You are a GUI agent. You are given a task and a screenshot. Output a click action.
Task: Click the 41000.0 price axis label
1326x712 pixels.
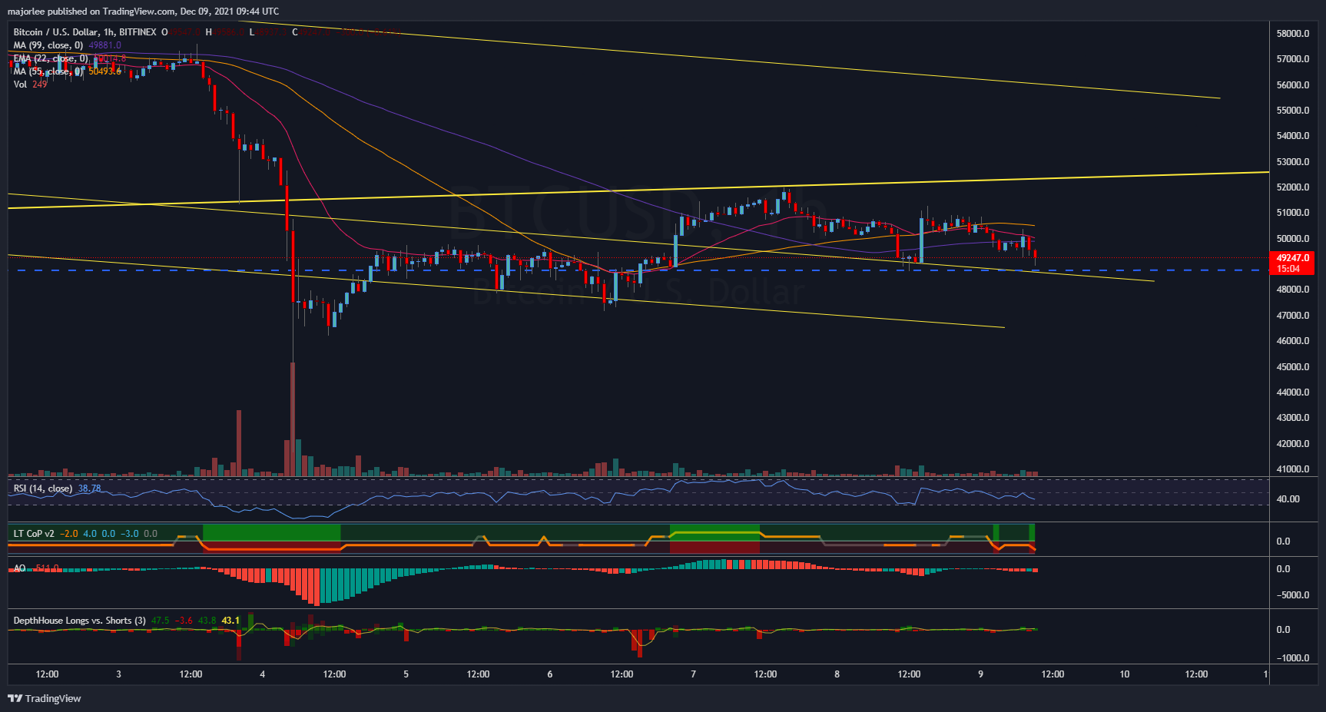(1293, 469)
